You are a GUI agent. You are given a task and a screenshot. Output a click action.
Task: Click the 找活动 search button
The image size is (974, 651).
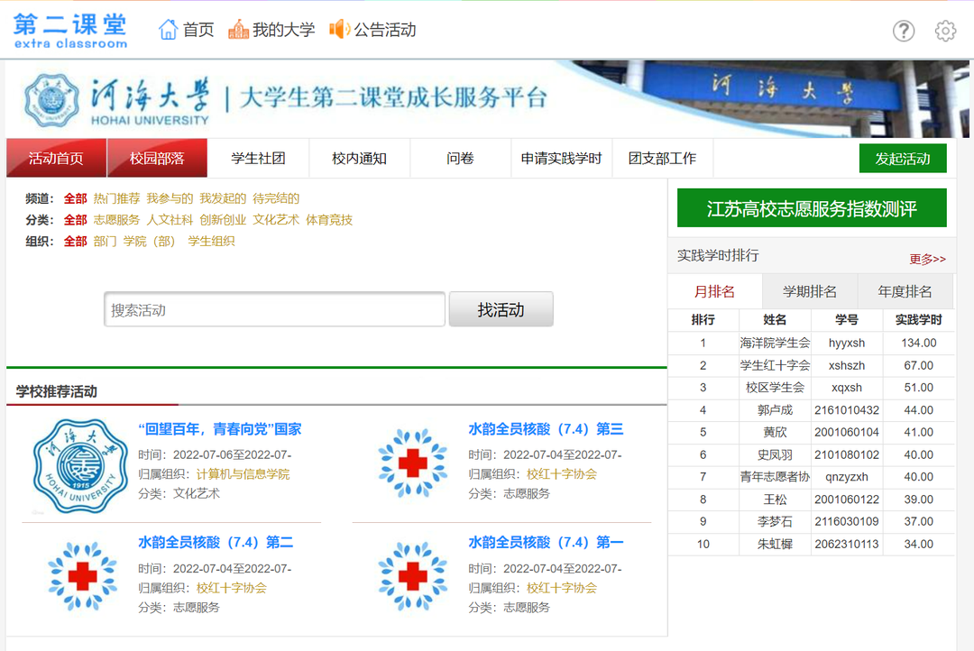click(x=501, y=308)
